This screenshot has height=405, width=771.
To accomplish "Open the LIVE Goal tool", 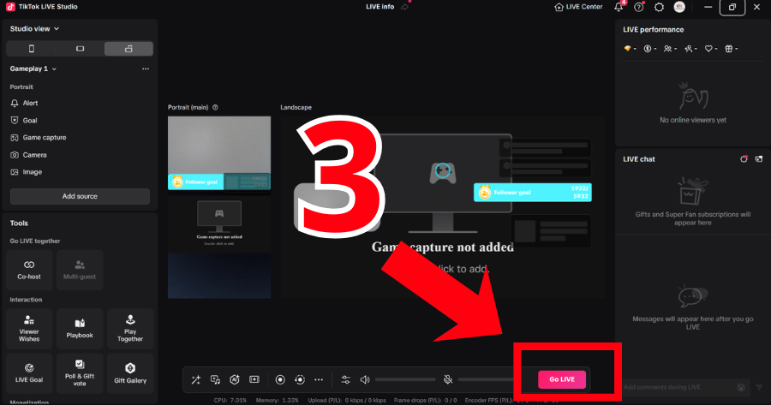I will pyautogui.click(x=29, y=373).
